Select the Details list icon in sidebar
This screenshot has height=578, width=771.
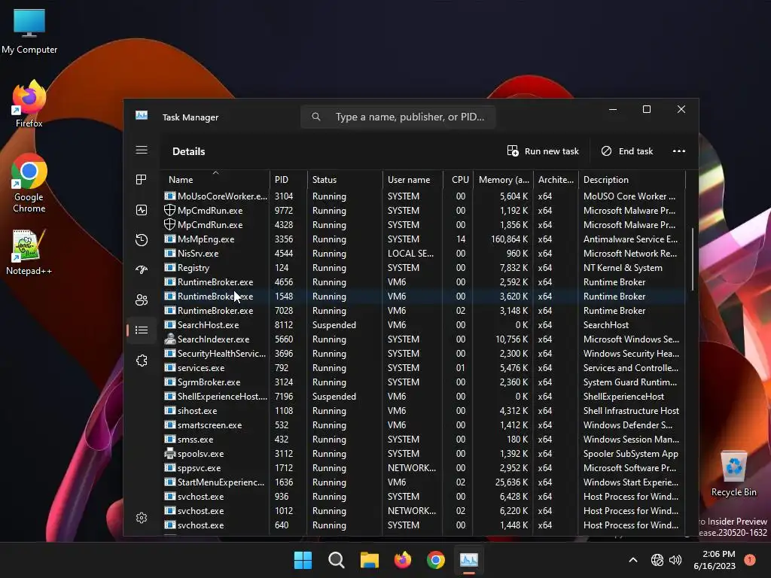142,330
